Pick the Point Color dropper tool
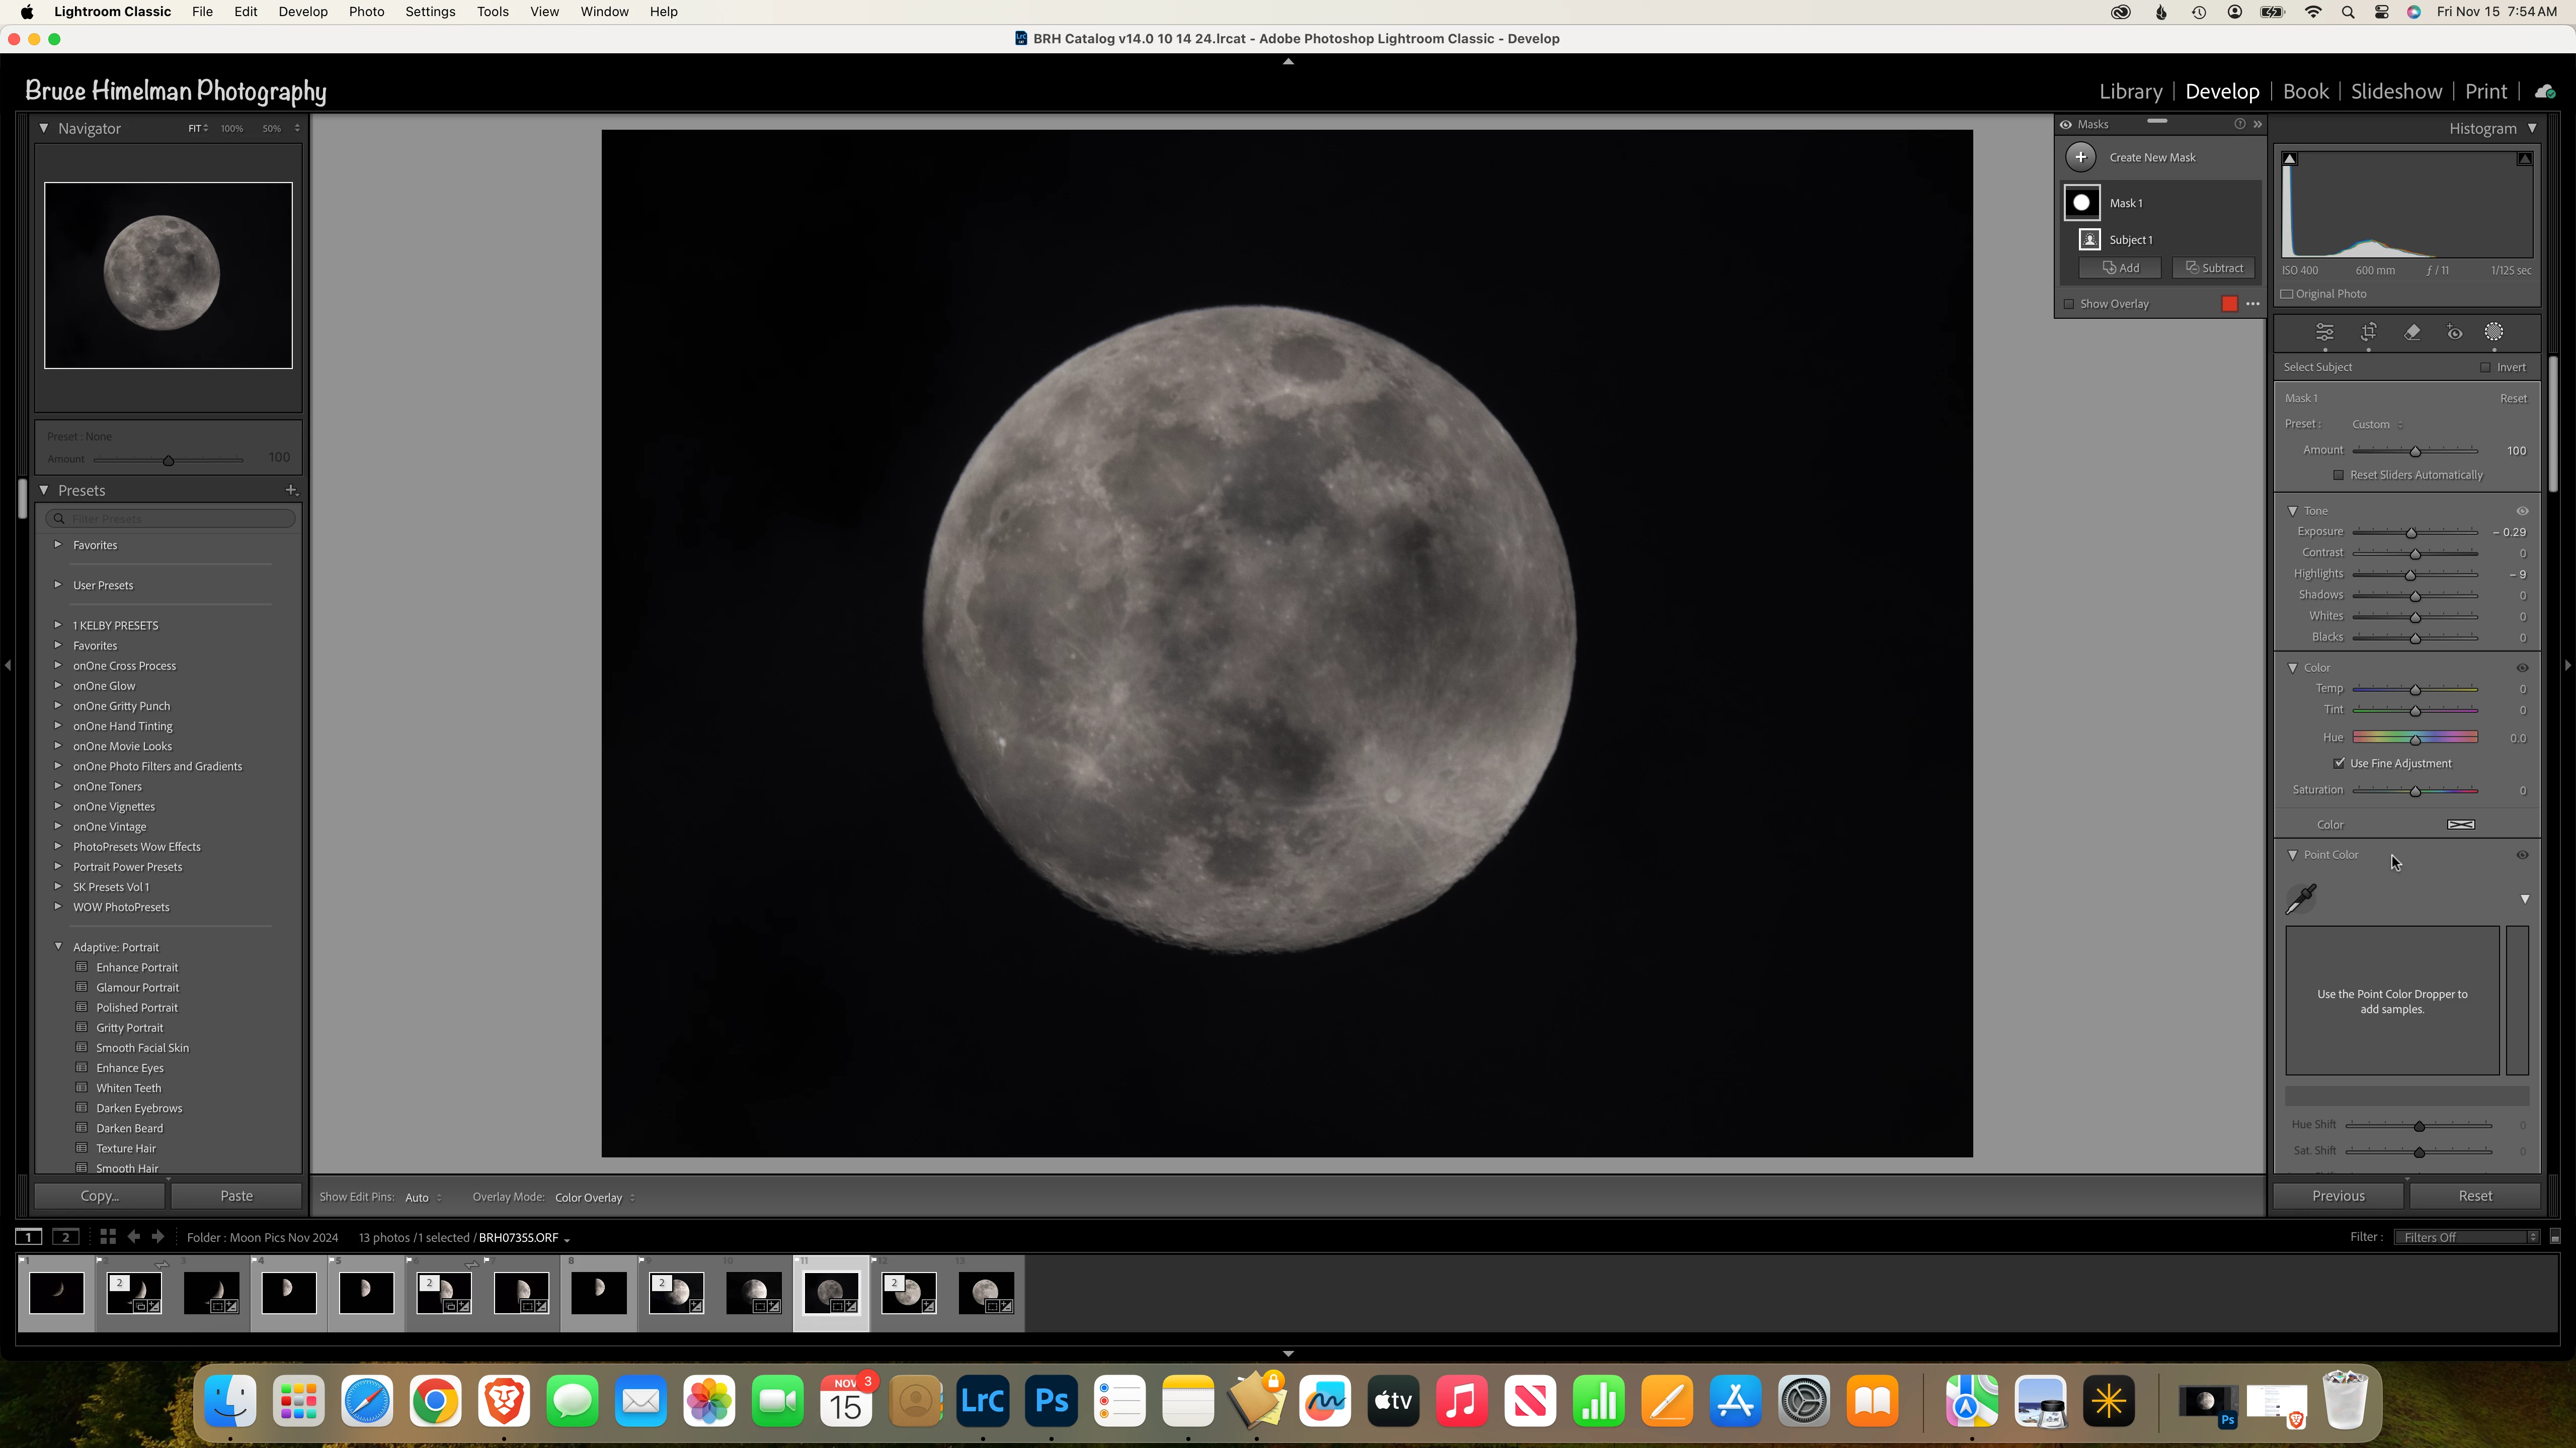Image resolution: width=2576 pixels, height=1448 pixels. click(2301, 899)
